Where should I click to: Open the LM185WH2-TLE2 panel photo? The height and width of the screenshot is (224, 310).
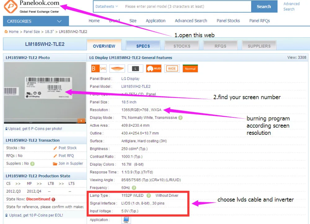tap(45, 93)
